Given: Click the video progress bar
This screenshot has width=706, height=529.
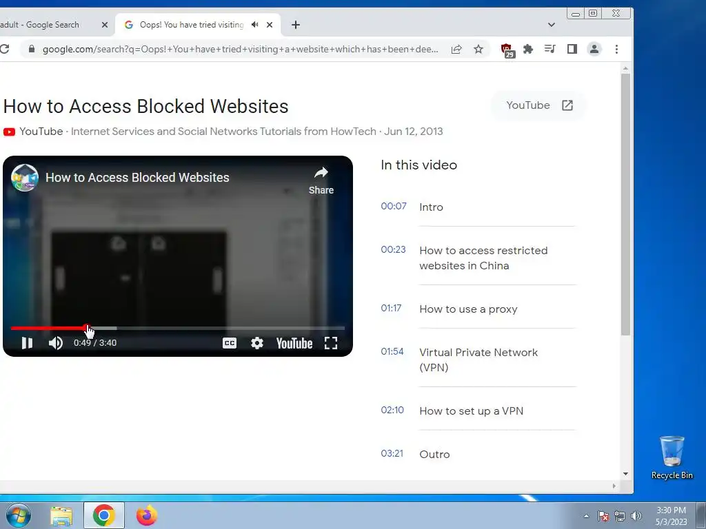Looking at the screenshot, I should (x=178, y=329).
